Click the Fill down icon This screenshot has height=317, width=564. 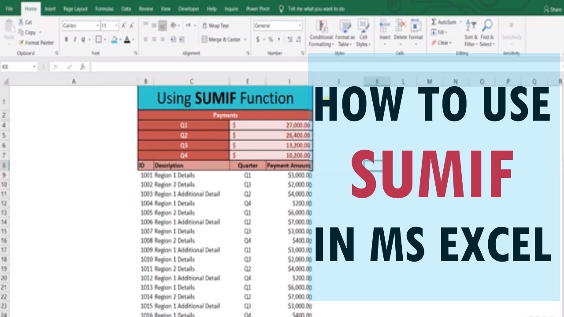pos(434,32)
